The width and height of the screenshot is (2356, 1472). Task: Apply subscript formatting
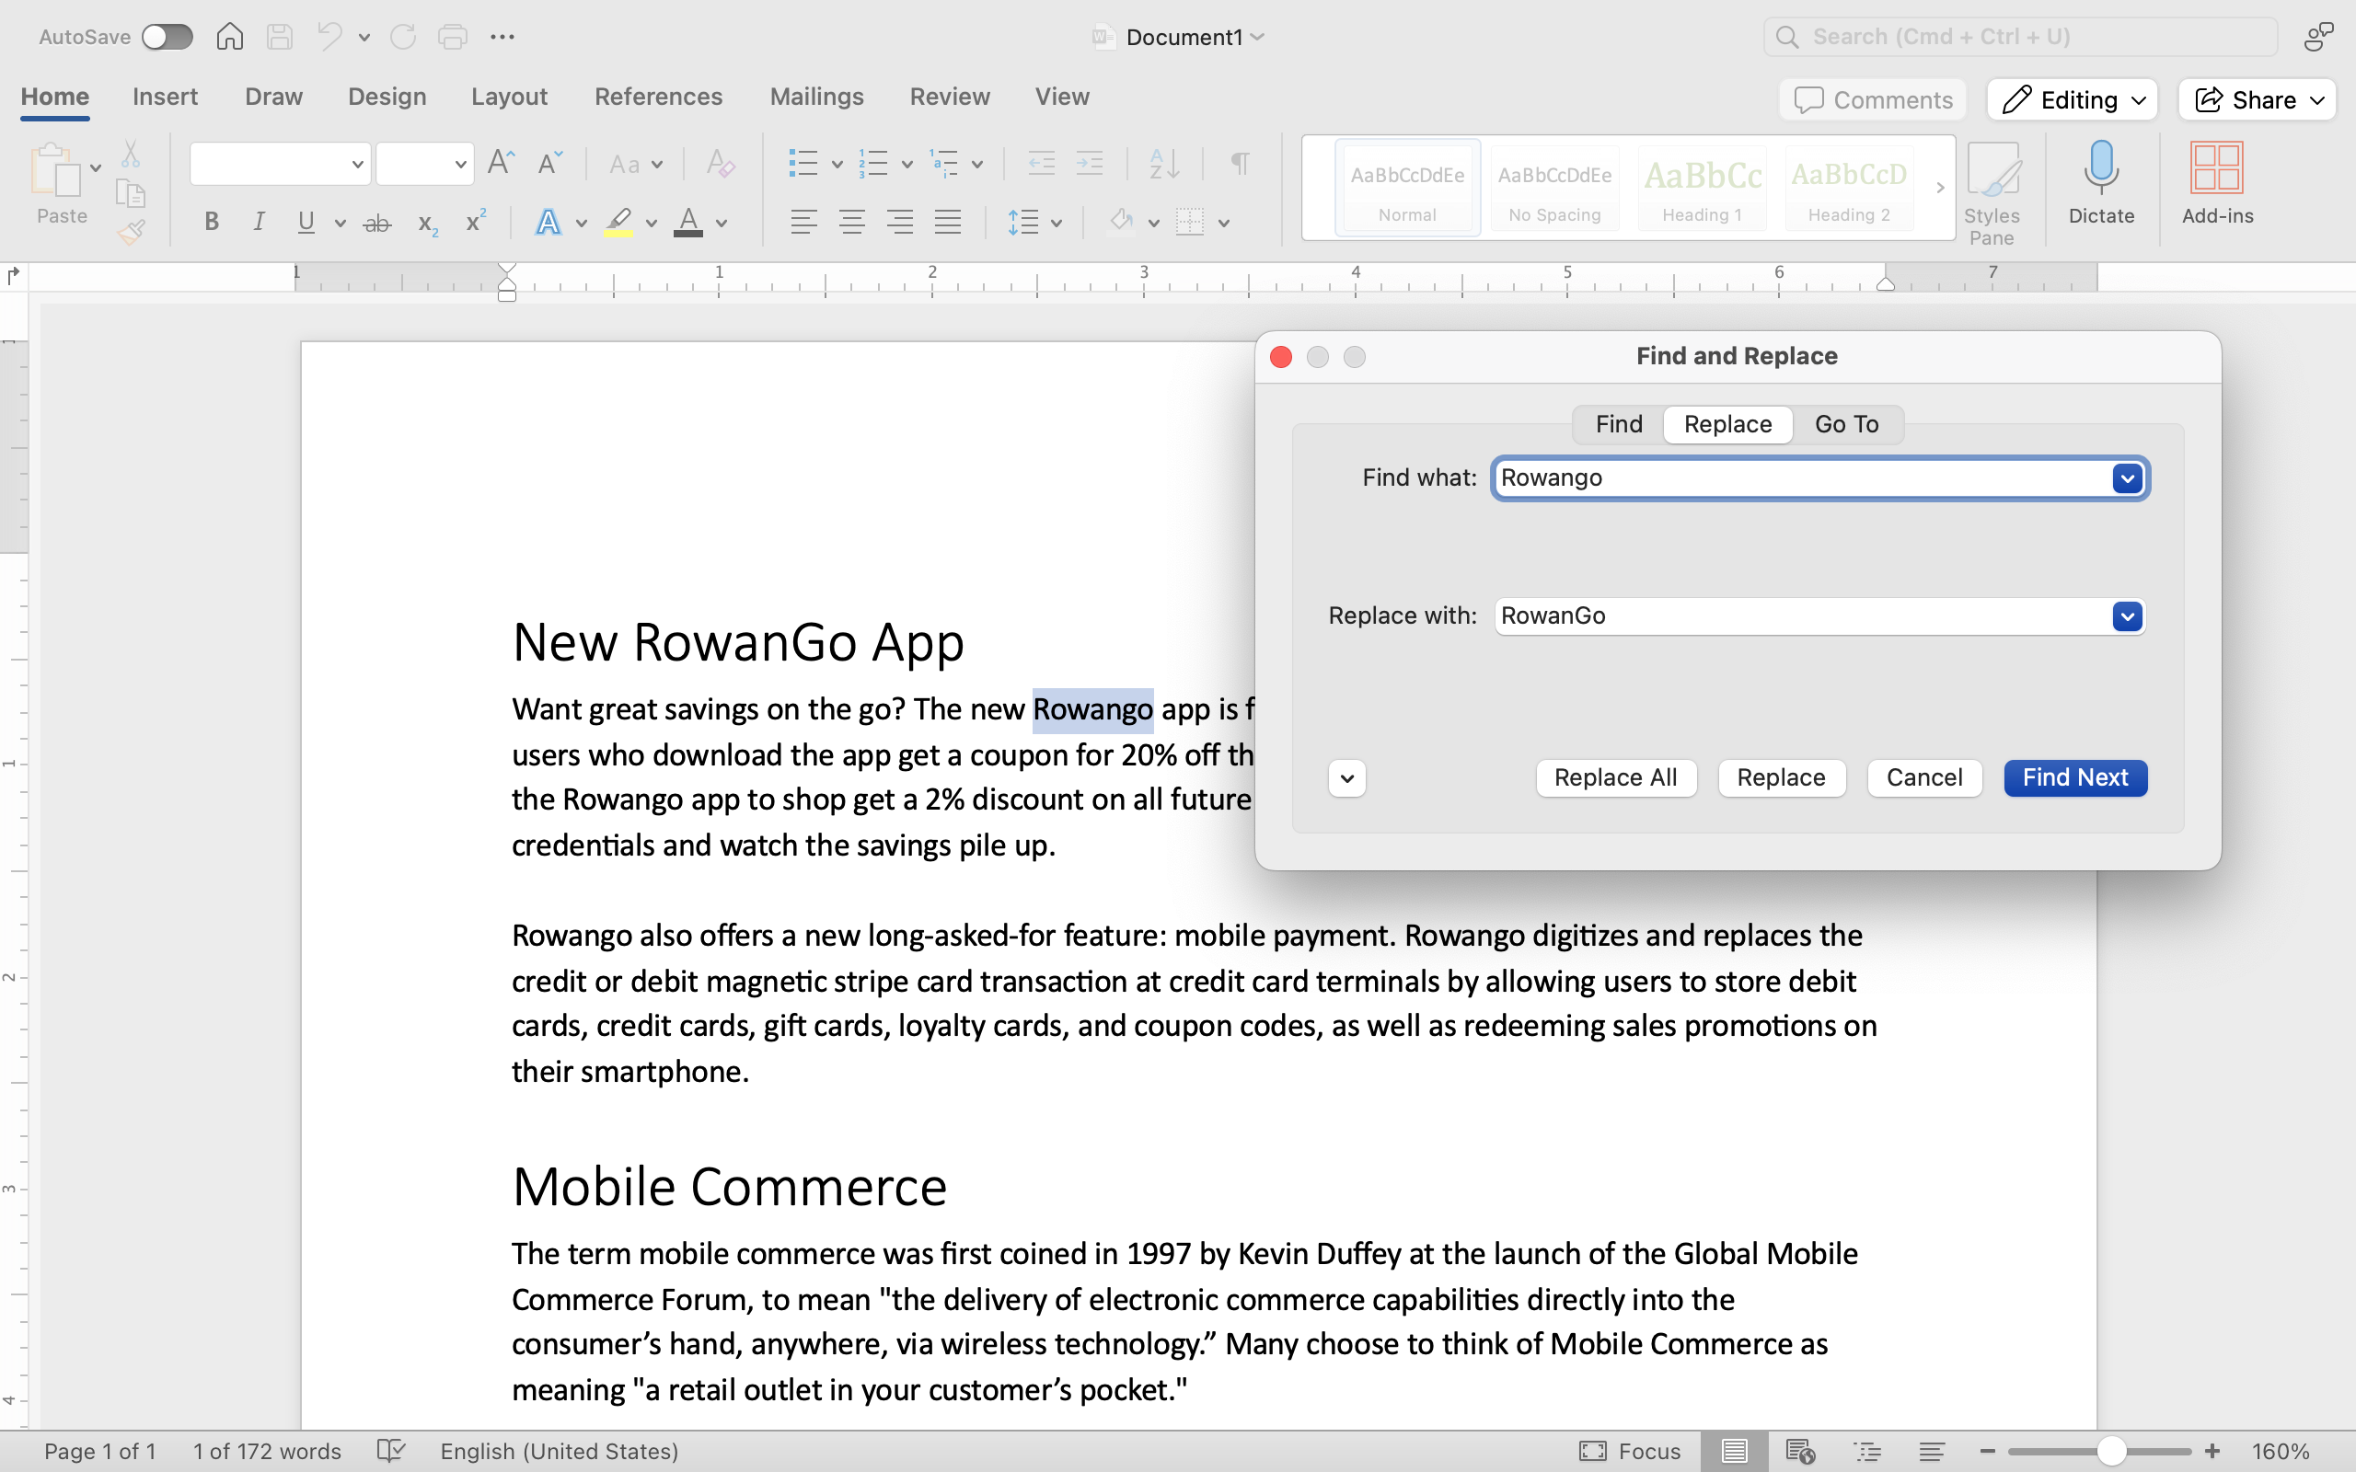(427, 223)
